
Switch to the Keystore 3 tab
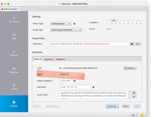pos(60,59)
